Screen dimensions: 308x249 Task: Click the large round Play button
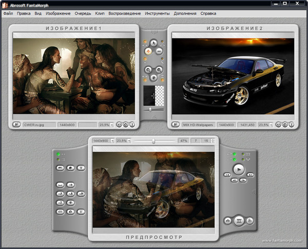(238, 169)
